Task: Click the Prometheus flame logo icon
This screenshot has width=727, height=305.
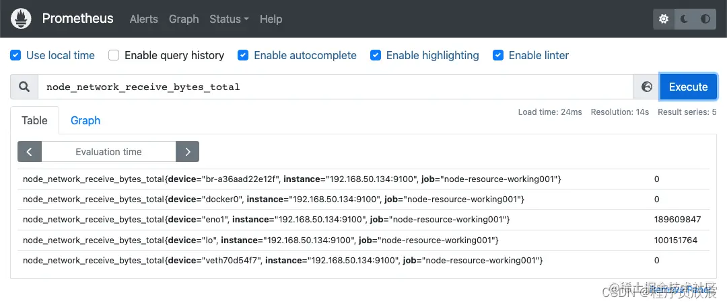Action: click(x=22, y=19)
